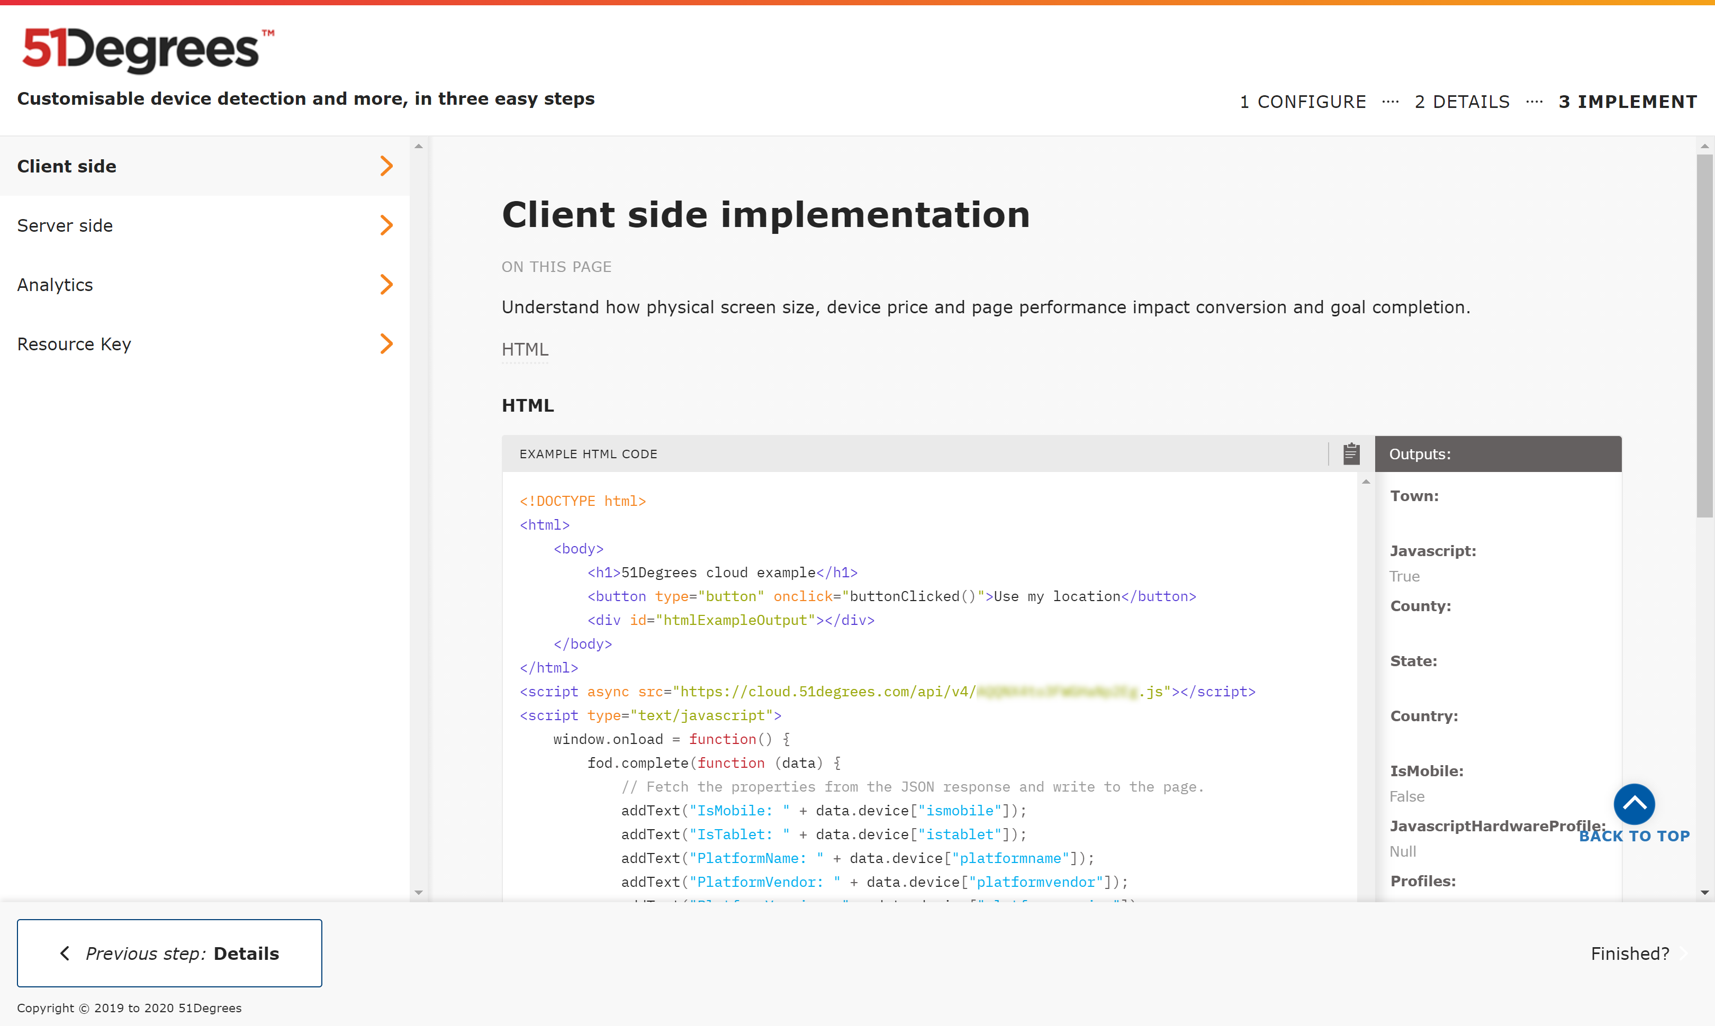The height and width of the screenshot is (1026, 1715).
Task: Jump to HTML anchor under On This Page
Action: pos(525,350)
